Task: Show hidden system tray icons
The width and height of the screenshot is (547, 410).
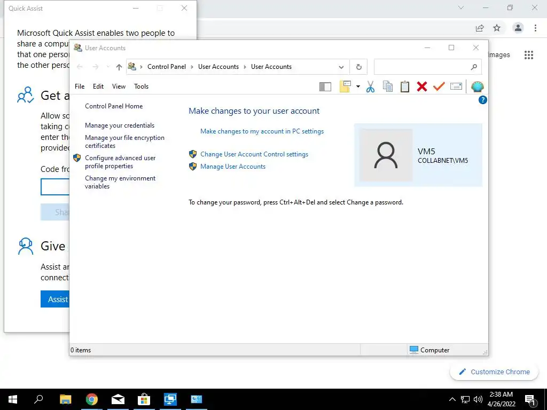Action: click(x=452, y=399)
